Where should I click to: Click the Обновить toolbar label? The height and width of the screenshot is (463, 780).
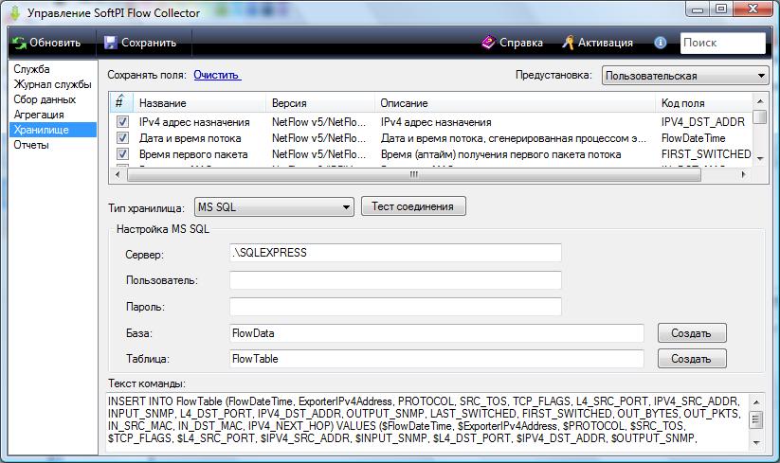pos(55,43)
